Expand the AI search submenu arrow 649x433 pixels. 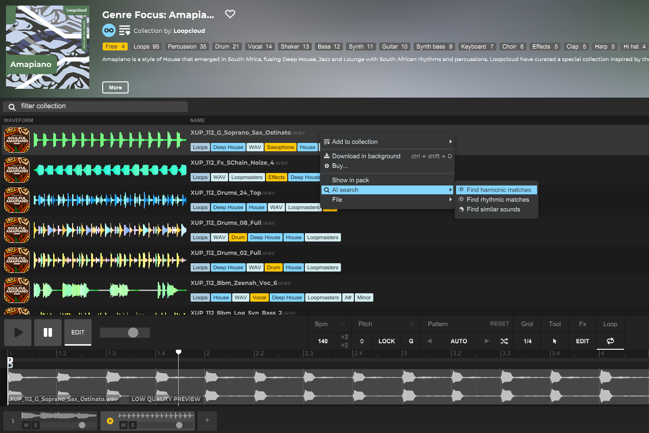click(x=450, y=190)
